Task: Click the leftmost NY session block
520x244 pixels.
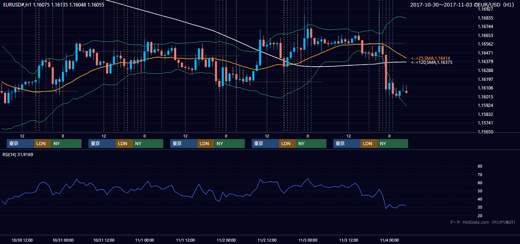Action: pyautogui.click(x=66, y=144)
